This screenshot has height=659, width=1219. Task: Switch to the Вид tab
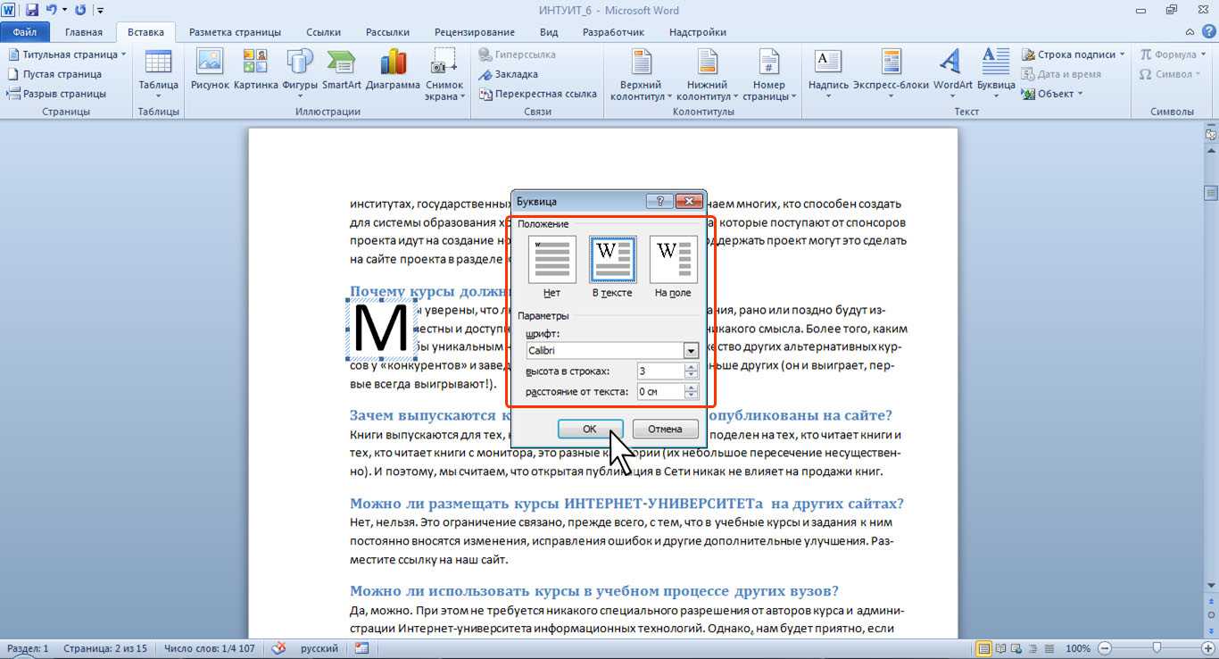(x=549, y=32)
